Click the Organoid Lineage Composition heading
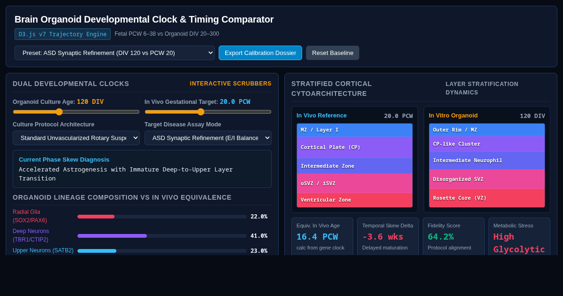The image size is (563, 296). coord(122,197)
